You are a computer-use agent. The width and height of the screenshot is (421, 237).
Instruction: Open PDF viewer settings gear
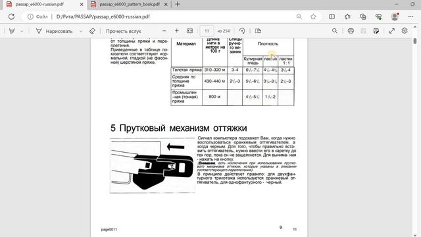click(405, 31)
